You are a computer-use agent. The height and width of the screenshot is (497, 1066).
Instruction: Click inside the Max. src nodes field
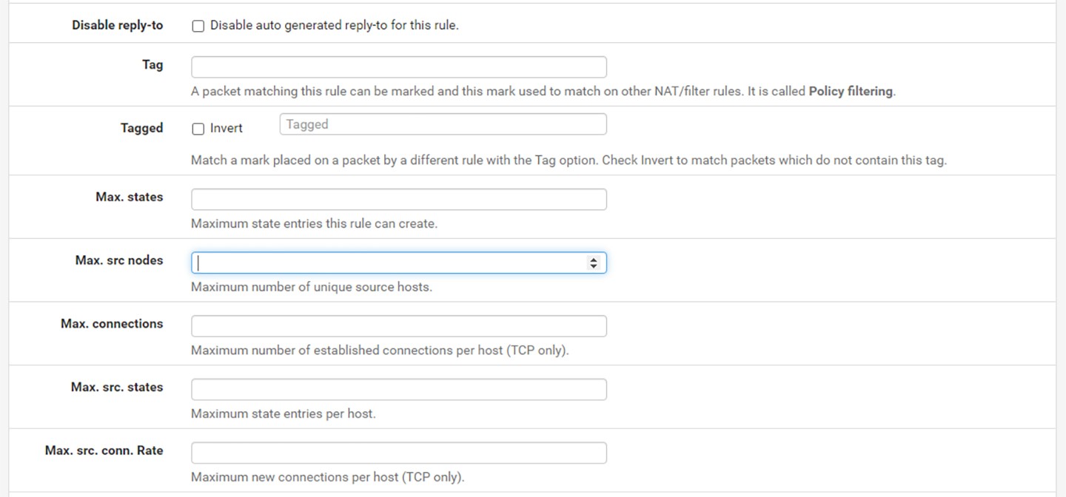click(x=385, y=263)
